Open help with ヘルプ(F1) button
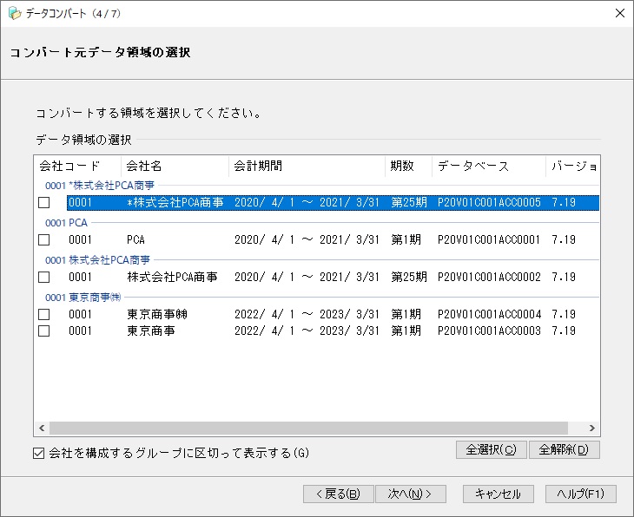 (580, 494)
